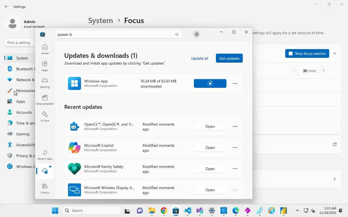The width and height of the screenshot is (348, 217).
Task: Open Settings gear from taskbar
Action: click(212, 210)
